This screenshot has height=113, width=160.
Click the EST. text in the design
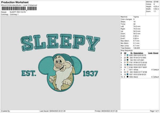(29, 73)
